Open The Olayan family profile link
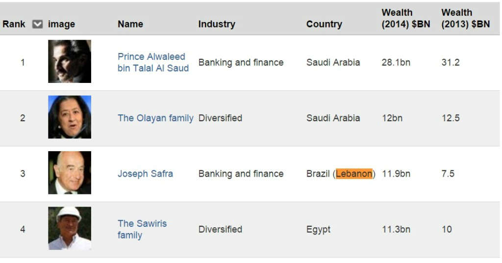502x263 pixels. click(155, 118)
